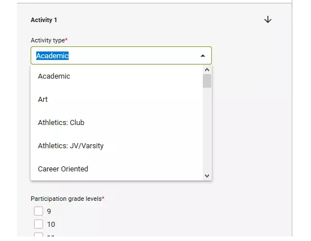Click the highlighted Academic text in field
The width and height of the screenshot is (311, 241).
point(52,55)
